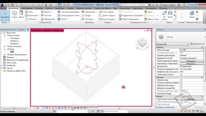
Task: Click Изменить button for Параметры отображения
Action: [192, 64]
